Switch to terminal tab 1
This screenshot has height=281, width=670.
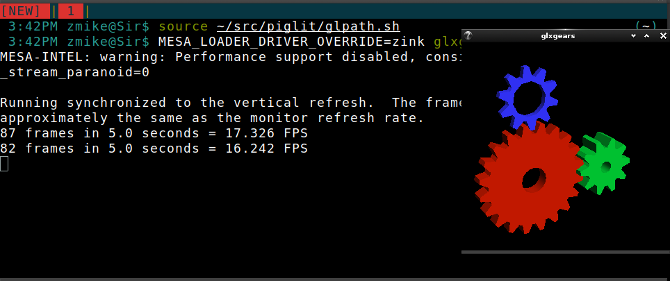[x=70, y=10]
